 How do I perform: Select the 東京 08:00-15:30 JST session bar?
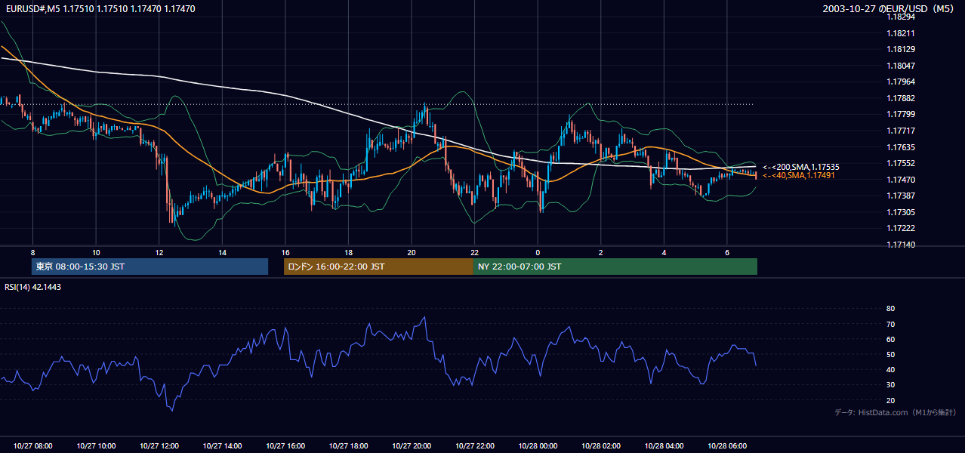tap(150, 267)
